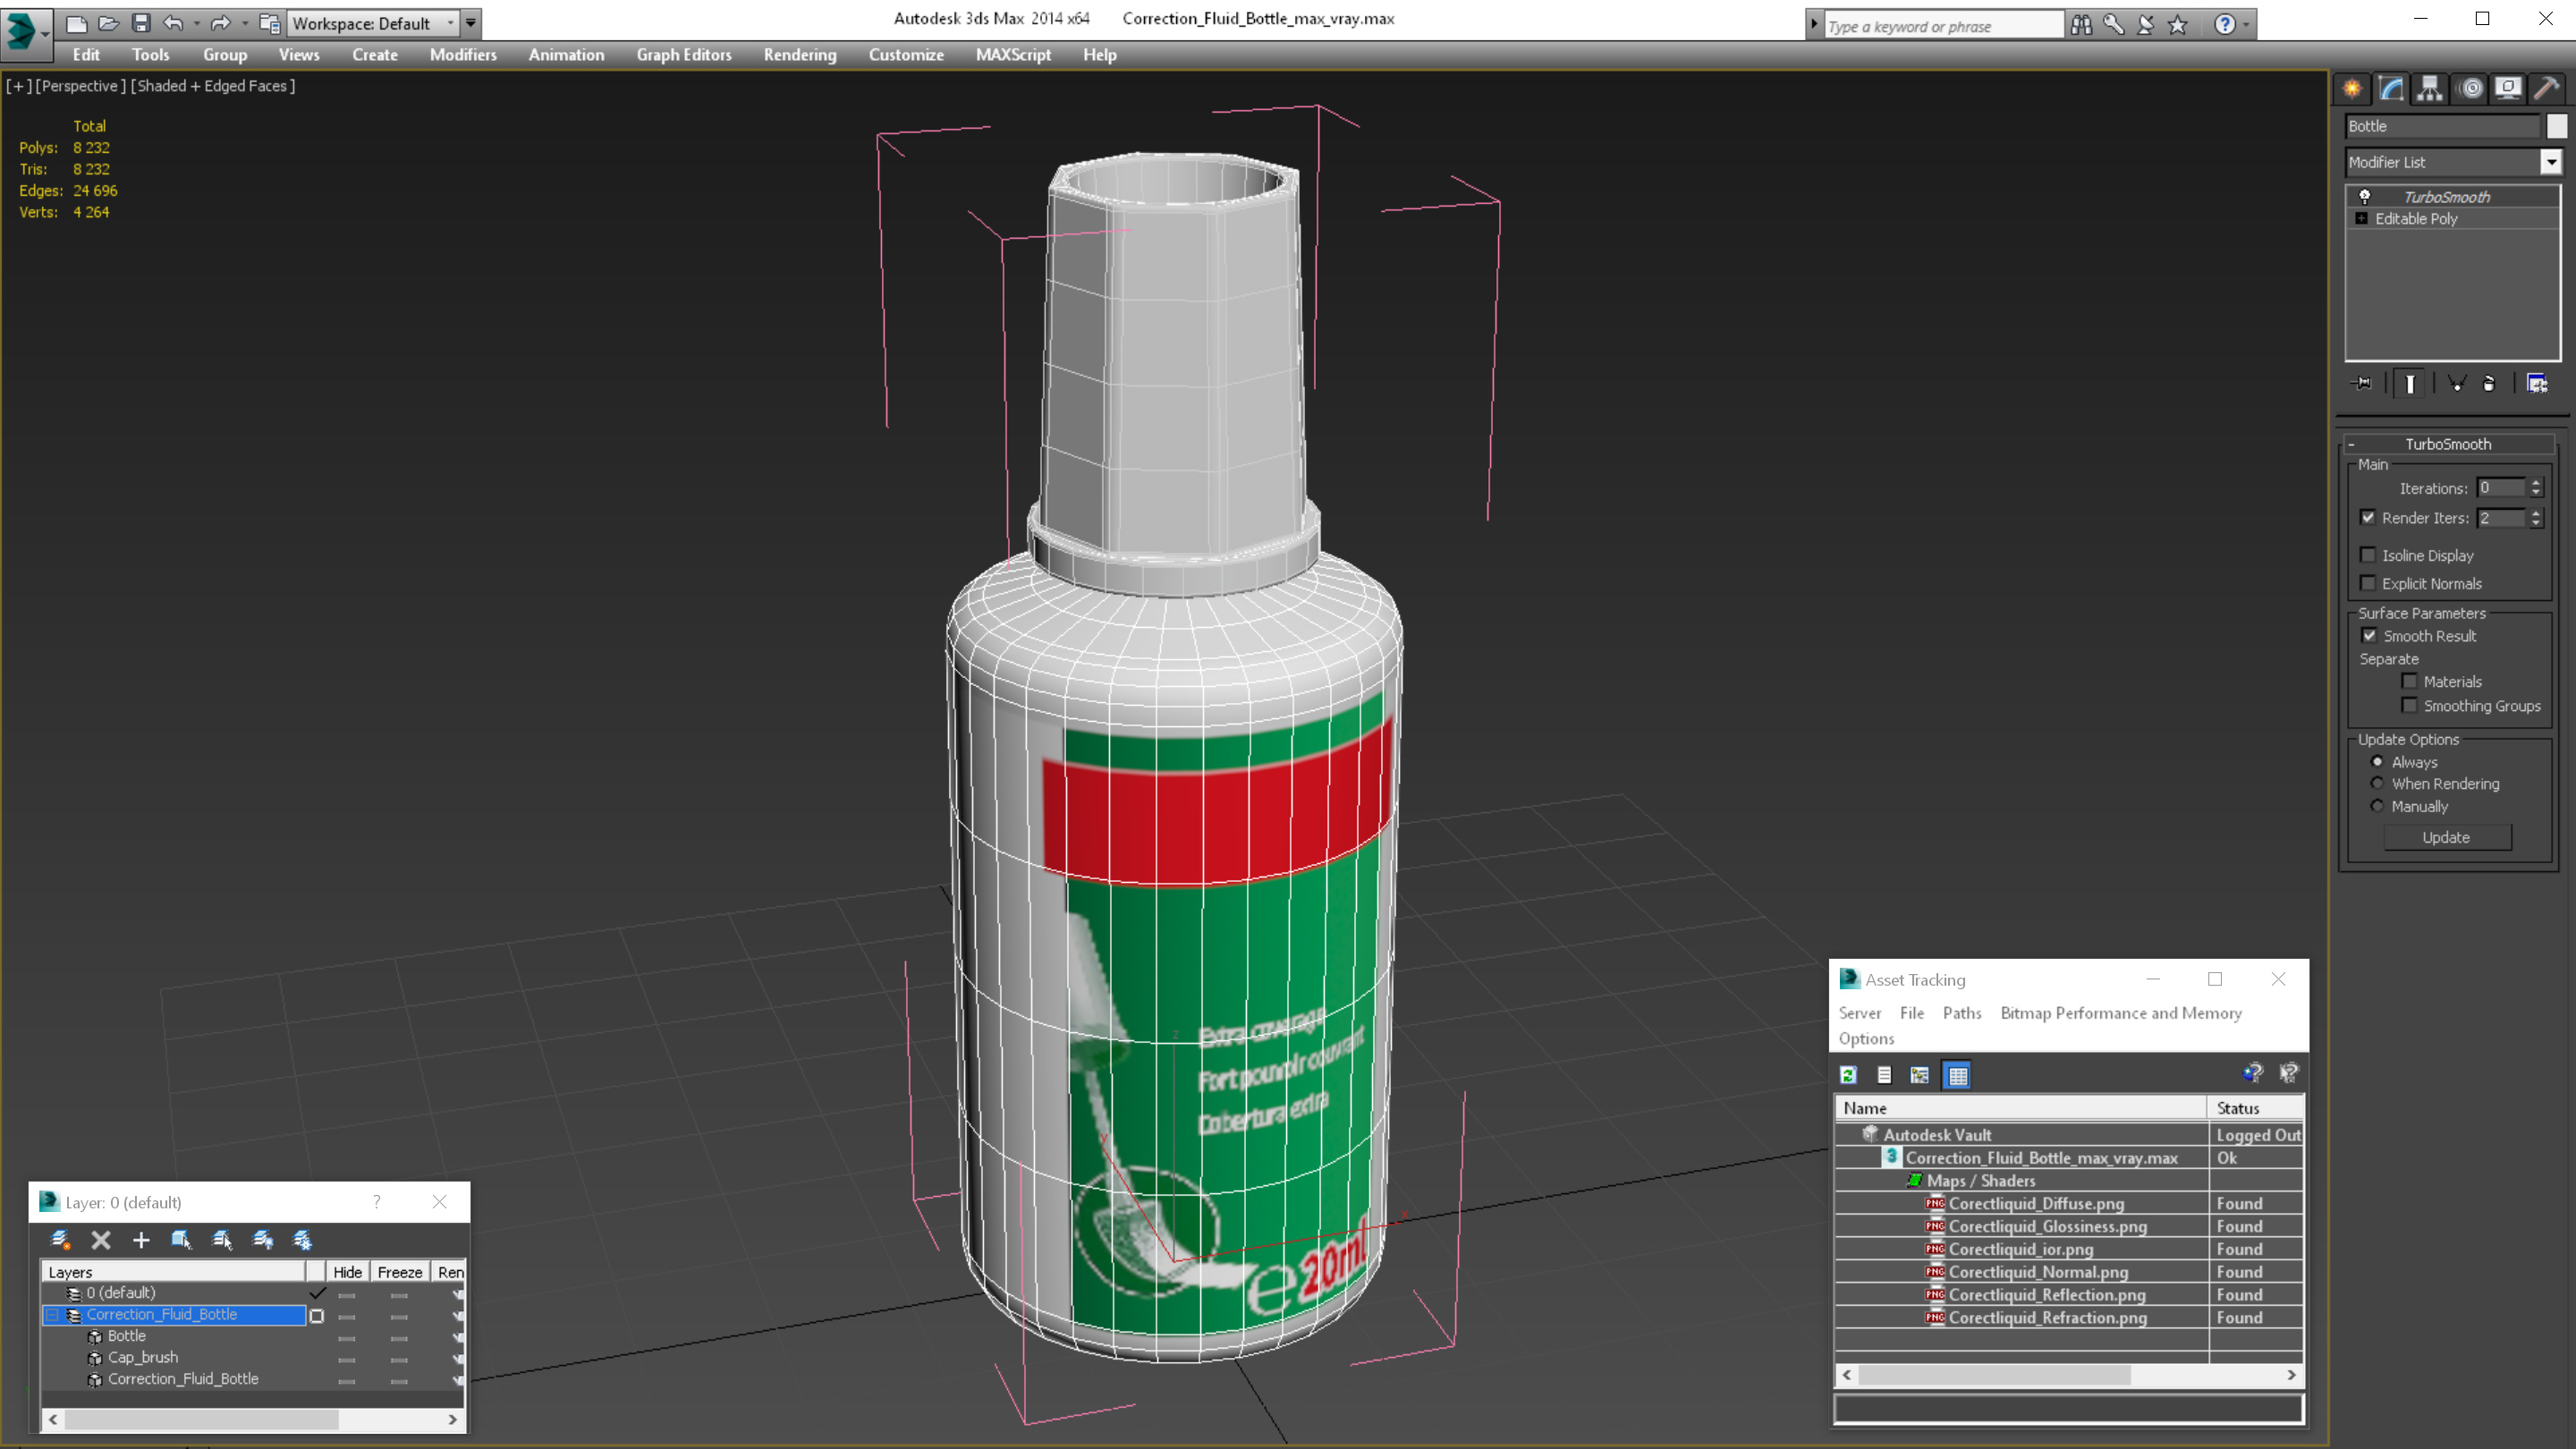Viewport: 2576px width, 1449px height.
Task: Enable Separate by Smoothing Groups checkbox
Action: click(x=2410, y=705)
